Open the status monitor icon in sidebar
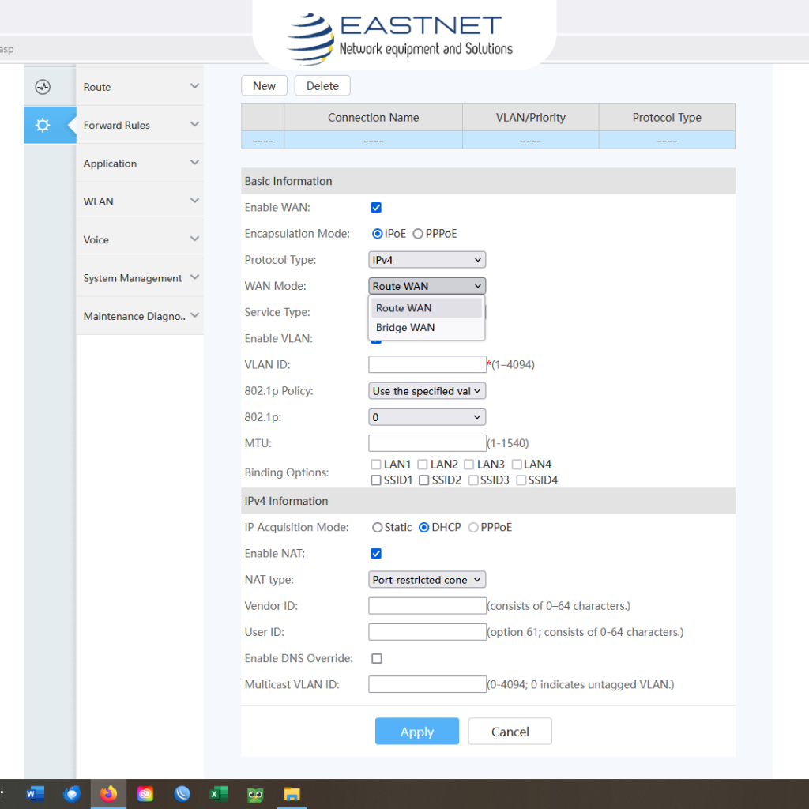Image resolution: width=809 pixels, height=809 pixels. click(43, 87)
